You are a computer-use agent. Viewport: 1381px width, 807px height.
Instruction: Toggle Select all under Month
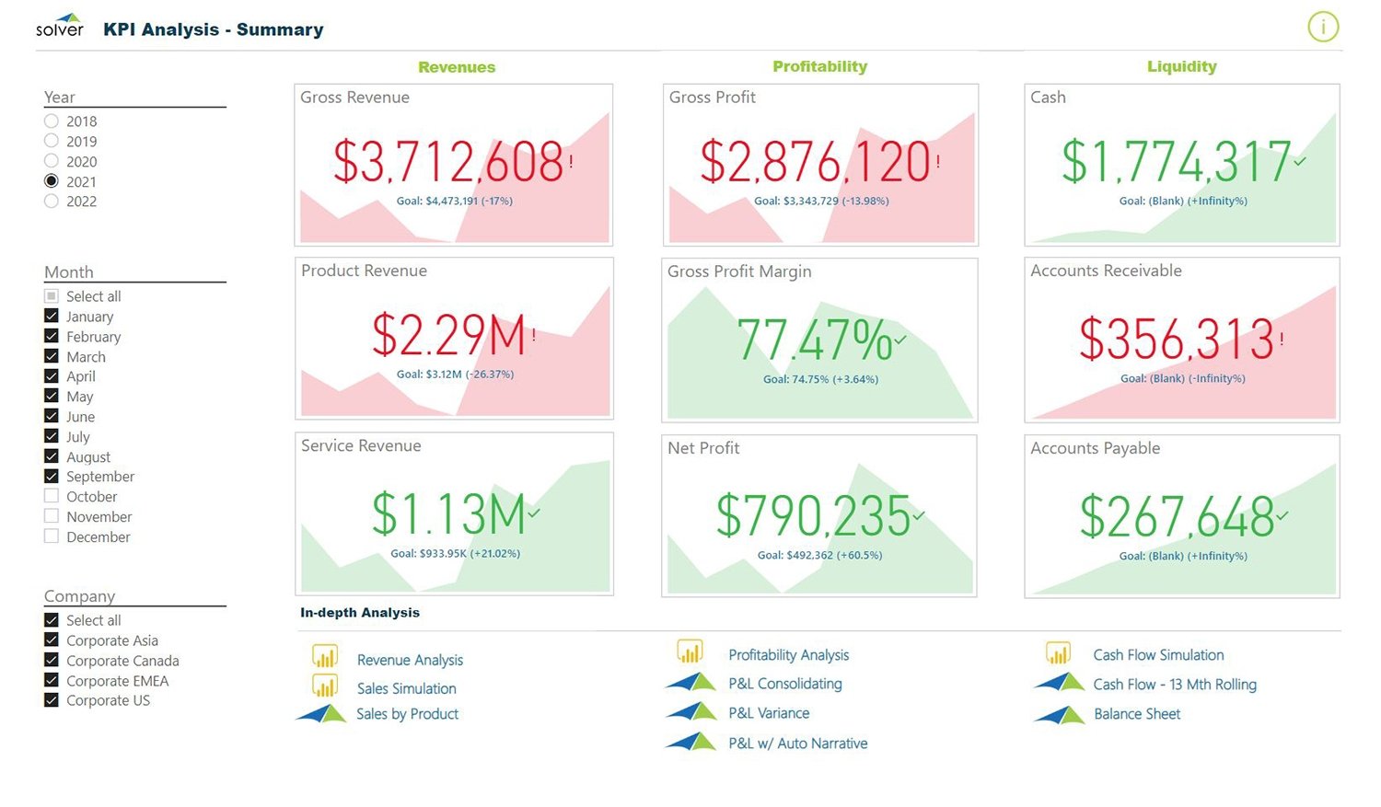[x=52, y=296]
